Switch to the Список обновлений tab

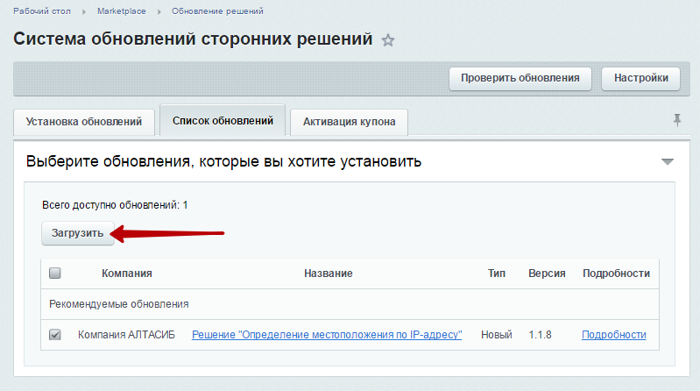tap(223, 121)
